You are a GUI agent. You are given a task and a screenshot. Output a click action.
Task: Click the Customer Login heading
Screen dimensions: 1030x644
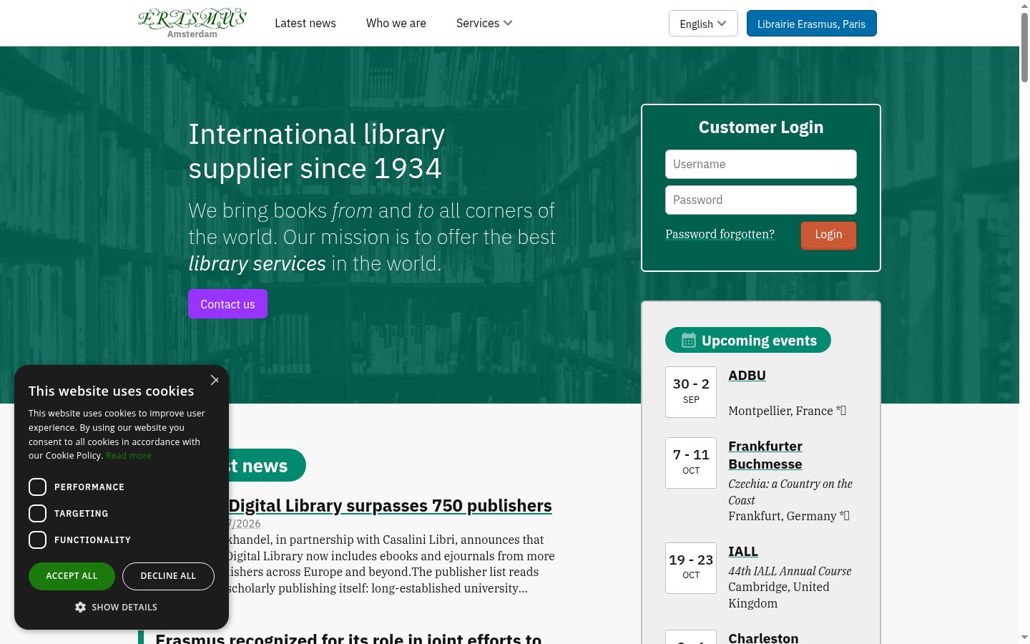[761, 127]
